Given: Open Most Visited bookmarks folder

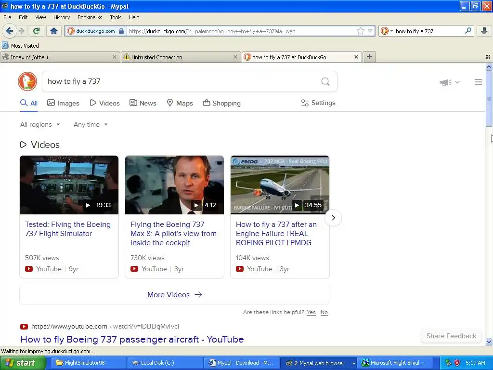Looking at the screenshot, I should [20, 46].
